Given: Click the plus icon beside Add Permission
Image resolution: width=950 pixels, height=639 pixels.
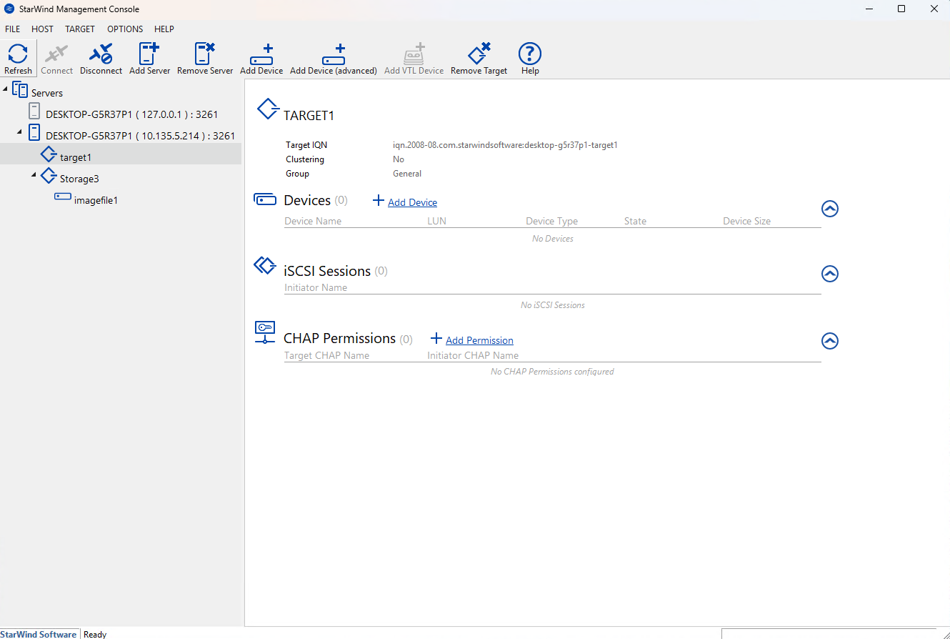Looking at the screenshot, I should (436, 338).
